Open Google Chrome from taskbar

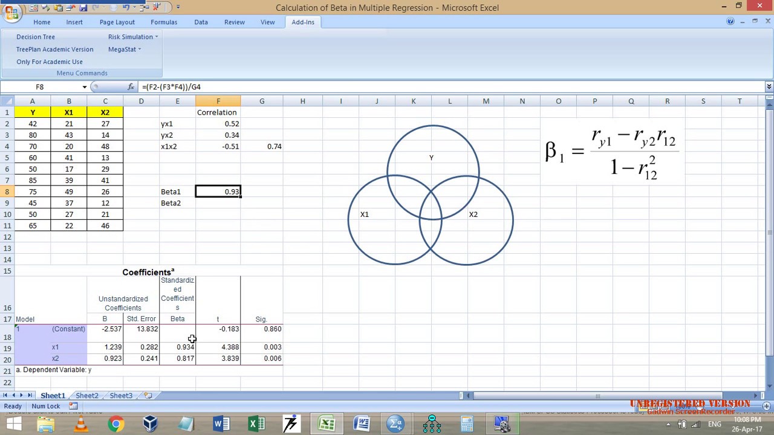115,424
